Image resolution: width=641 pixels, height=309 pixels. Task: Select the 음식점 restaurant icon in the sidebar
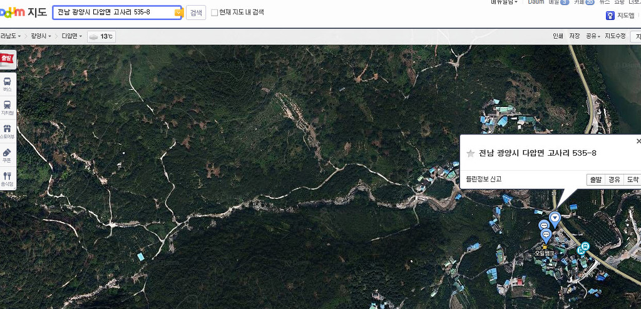click(x=8, y=179)
